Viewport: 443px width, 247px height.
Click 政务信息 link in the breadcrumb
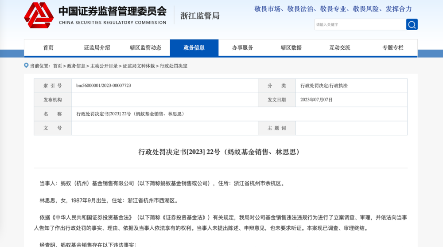click(x=76, y=66)
